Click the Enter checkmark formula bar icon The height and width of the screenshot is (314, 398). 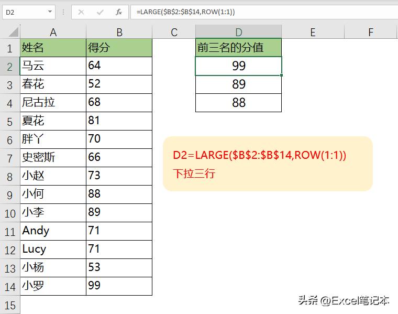[100, 12]
